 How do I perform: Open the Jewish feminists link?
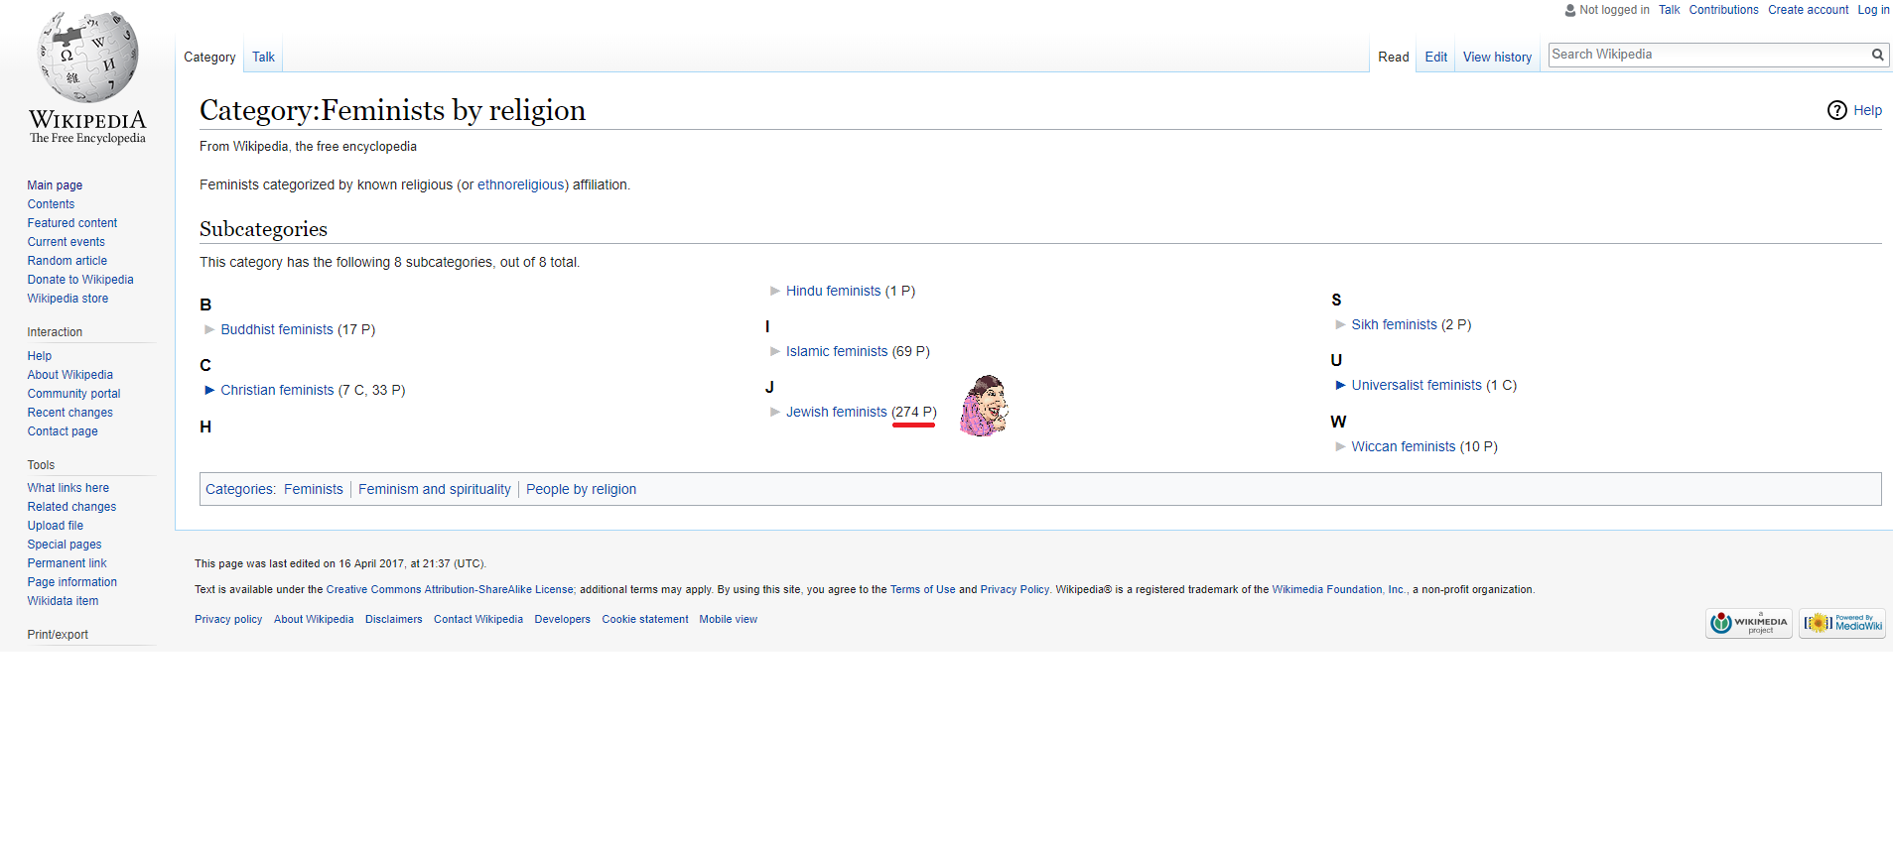pyautogui.click(x=837, y=412)
